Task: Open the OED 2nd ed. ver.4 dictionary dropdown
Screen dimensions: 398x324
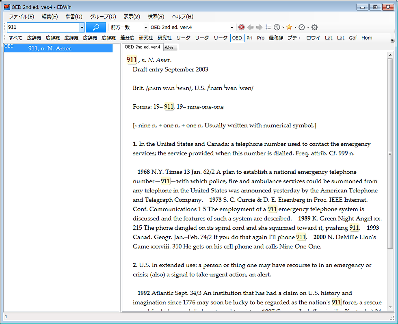Action: point(232,27)
